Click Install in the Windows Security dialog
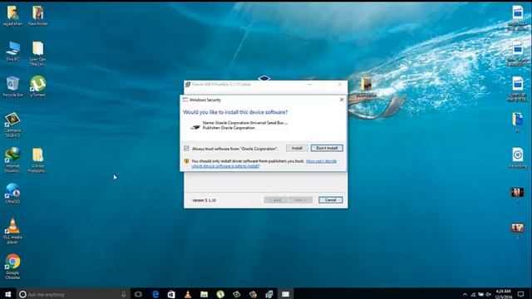This screenshot has height=299, width=532. coord(297,148)
